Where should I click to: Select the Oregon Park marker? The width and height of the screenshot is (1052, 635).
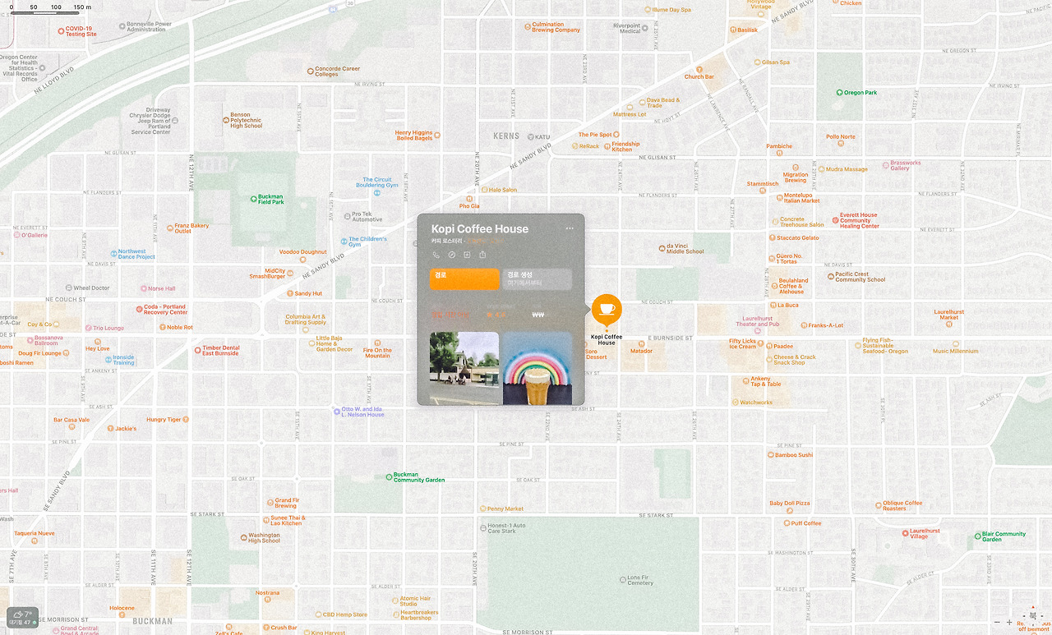[x=840, y=93]
